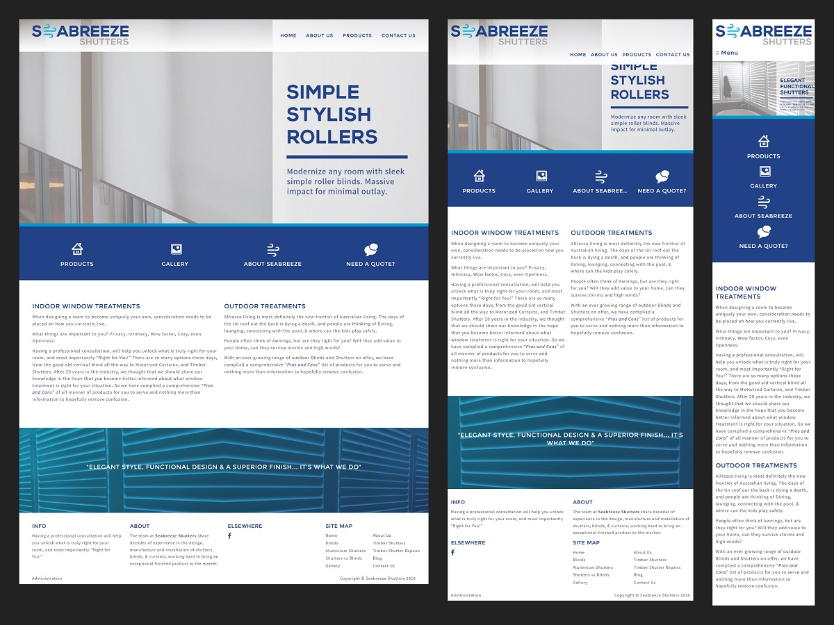Follow the Aluminium Shutters link in tablet footer

coord(593,567)
